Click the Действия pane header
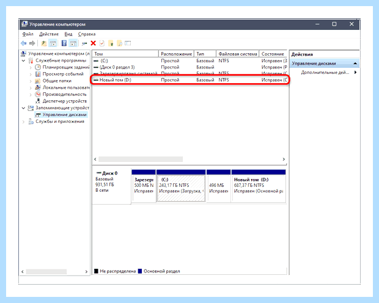Image resolution: width=379 pixels, height=303 pixels. coord(325,54)
